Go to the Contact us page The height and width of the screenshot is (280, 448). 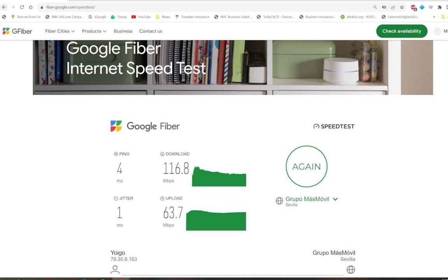[150, 31]
